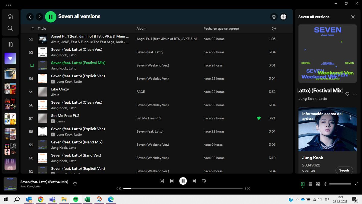Image resolution: width=362 pixels, height=204 pixels.
Task: Adjust the volume slider
Action: (x=340, y=184)
